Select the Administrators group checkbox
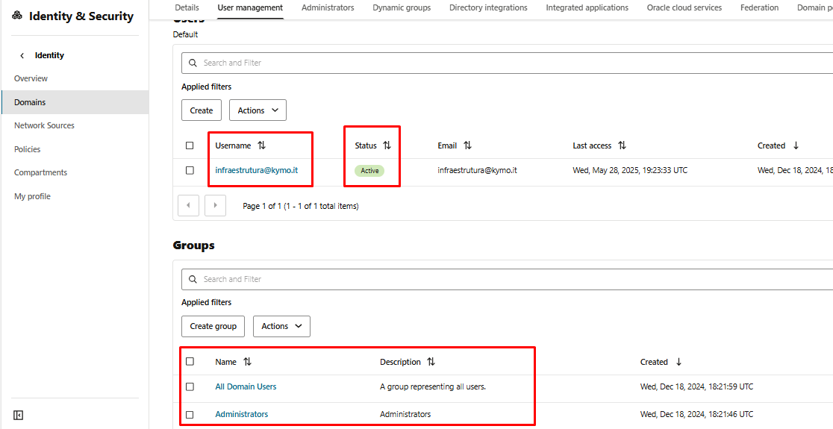833x429 pixels. 190,414
